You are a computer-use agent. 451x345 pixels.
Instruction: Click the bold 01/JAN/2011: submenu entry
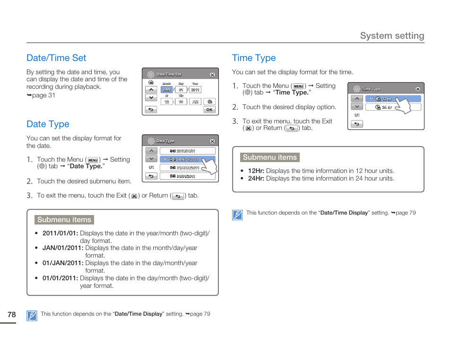63,263
